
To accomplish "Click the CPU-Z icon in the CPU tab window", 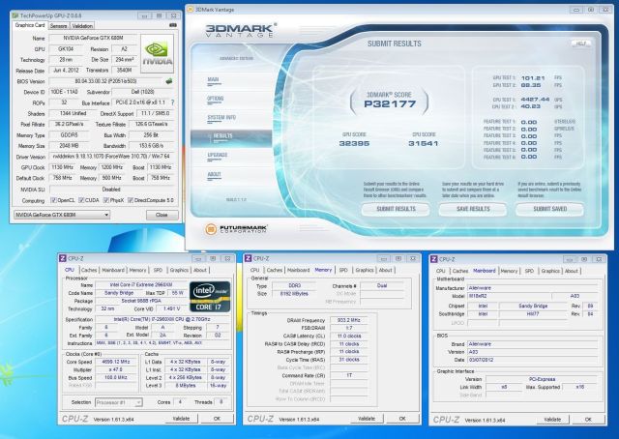I will click(x=63, y=258).
